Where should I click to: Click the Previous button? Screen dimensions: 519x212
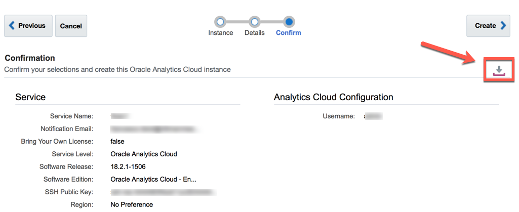[28, 26]
